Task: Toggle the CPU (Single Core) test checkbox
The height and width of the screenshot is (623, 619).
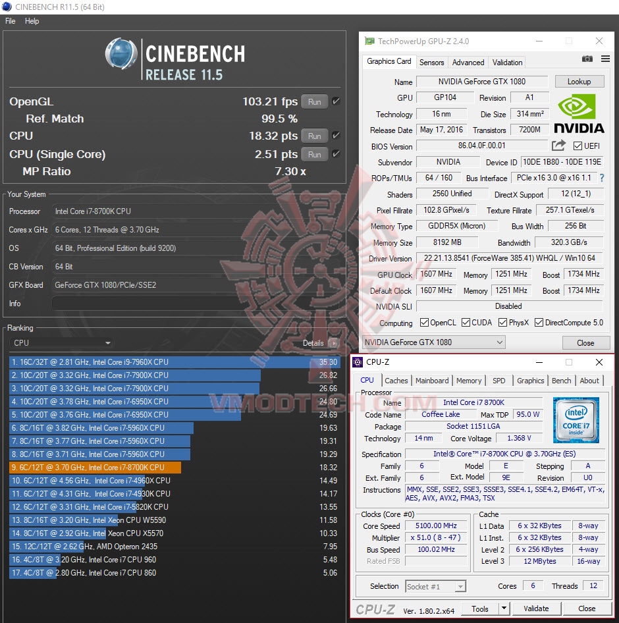Action: tap(336, 153)
